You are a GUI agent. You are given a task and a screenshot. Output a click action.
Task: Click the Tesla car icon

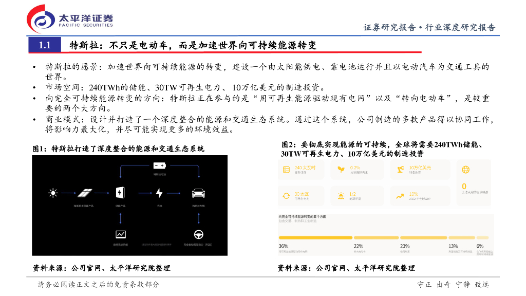(198, 193)
